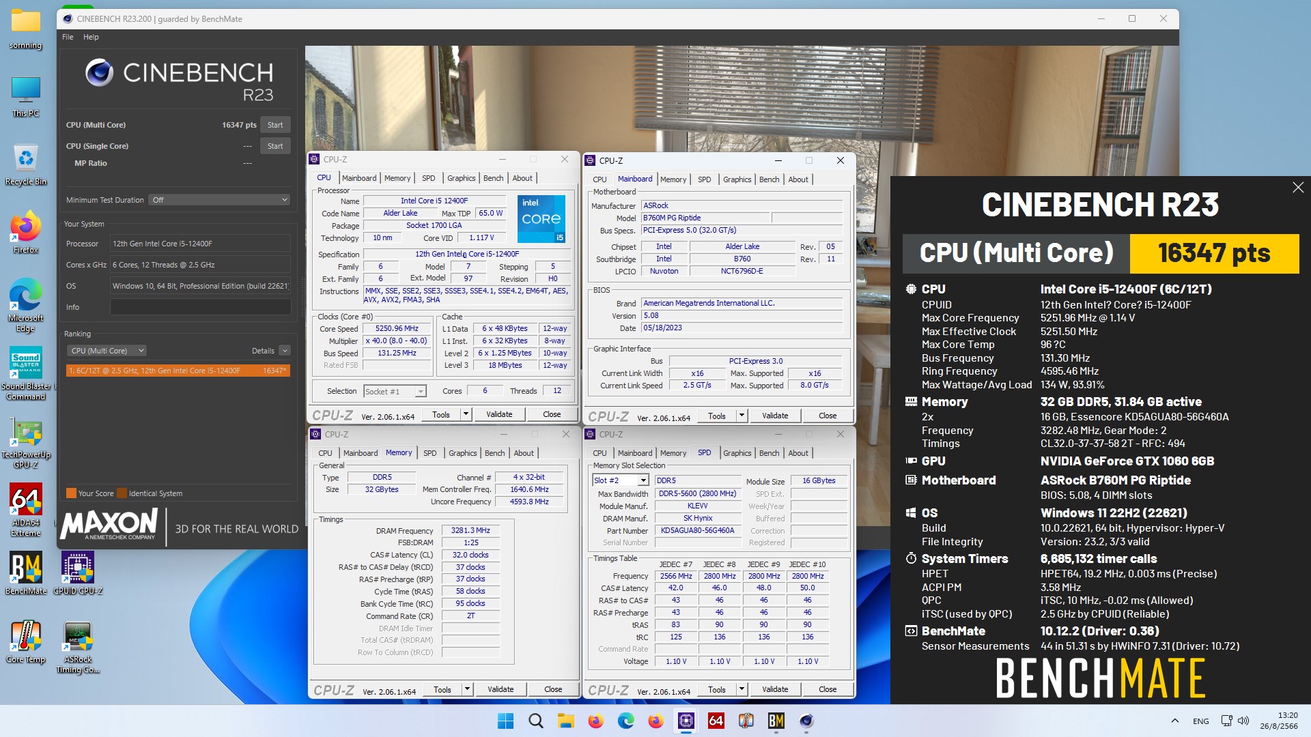Click Tools button in Memory window
The image size is (1311, 737).
pos(442,689)
